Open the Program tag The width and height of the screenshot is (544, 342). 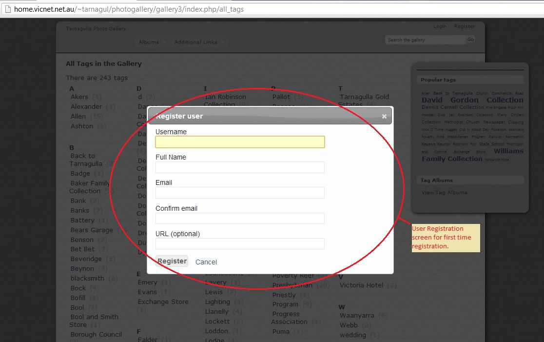pos(285,304)
